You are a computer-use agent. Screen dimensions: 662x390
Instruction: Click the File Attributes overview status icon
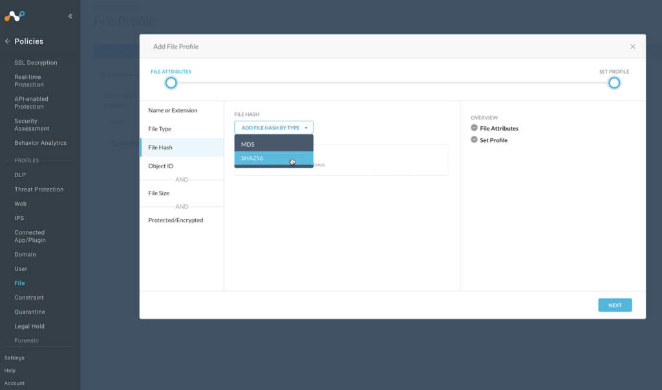click(x=474, y=127)
